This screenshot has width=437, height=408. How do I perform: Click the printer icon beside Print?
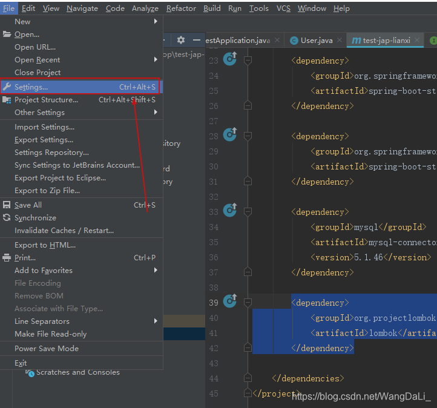click(x=7, y=258)
